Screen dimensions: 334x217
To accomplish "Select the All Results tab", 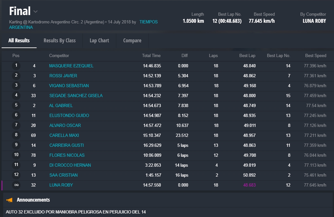I will click(19, 41).
